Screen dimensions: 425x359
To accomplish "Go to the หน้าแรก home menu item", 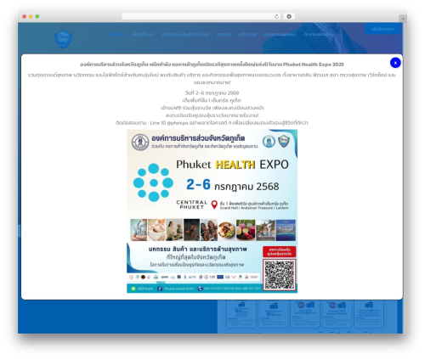I will click(116, 35).
